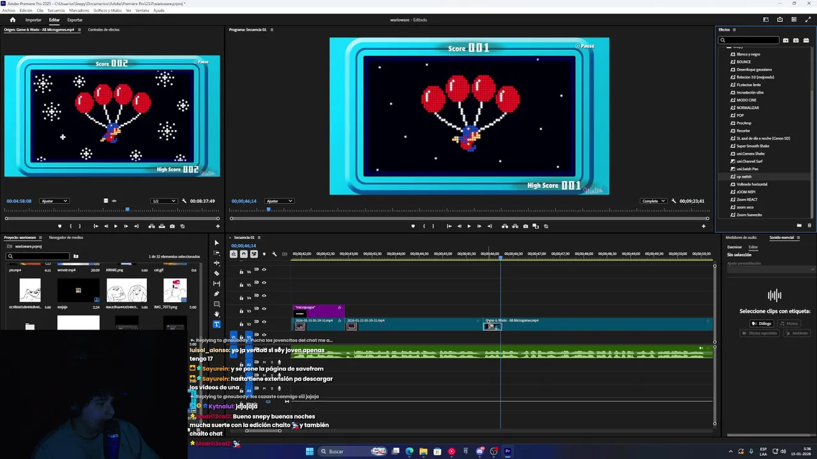Delete custom item in Effects panel
The width and height of the screenshot is (817, 459).
(809, 225)
